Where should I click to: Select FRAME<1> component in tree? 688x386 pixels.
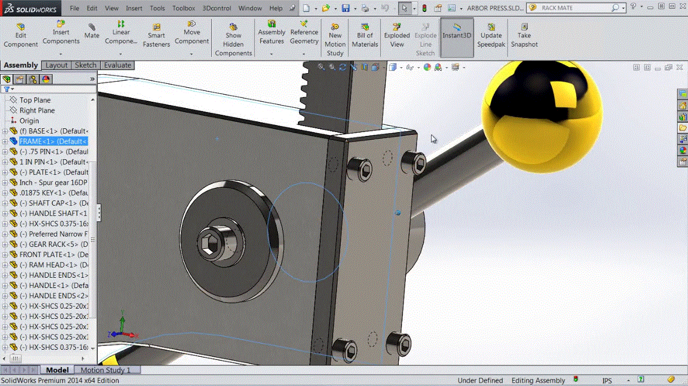pos(53,141)
